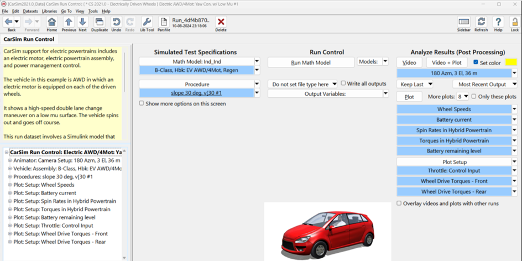
Task: Open the Procedure dropdown arrow
Action: coord(257,84)
